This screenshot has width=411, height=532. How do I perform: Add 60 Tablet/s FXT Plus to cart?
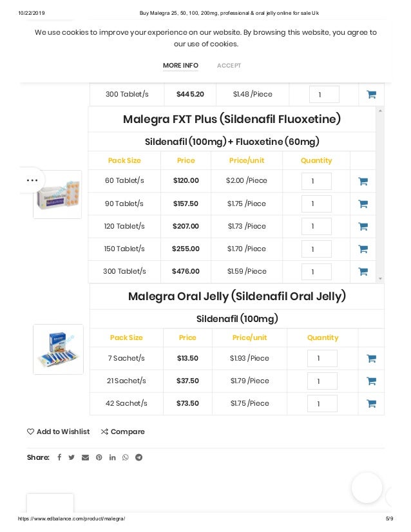[363, 181]
